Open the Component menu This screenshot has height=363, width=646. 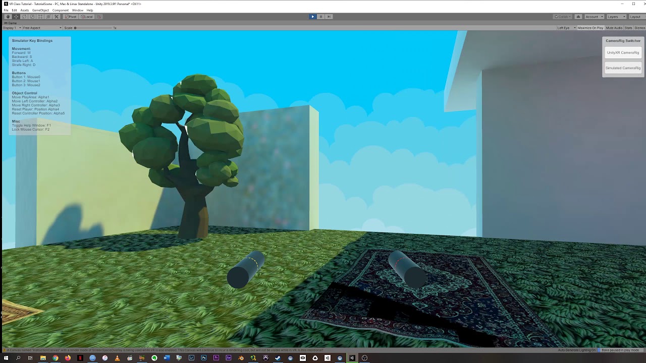pyautogui.click(x=61, y=10)
